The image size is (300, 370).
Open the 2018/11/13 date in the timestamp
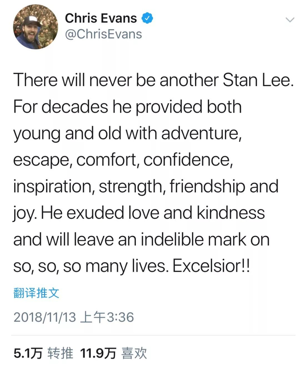(45, 317)
